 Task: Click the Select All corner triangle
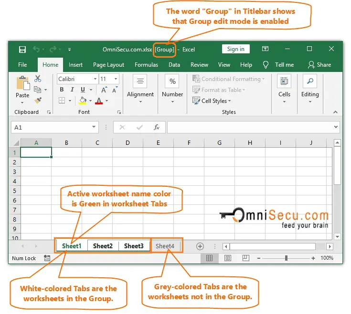17,143
